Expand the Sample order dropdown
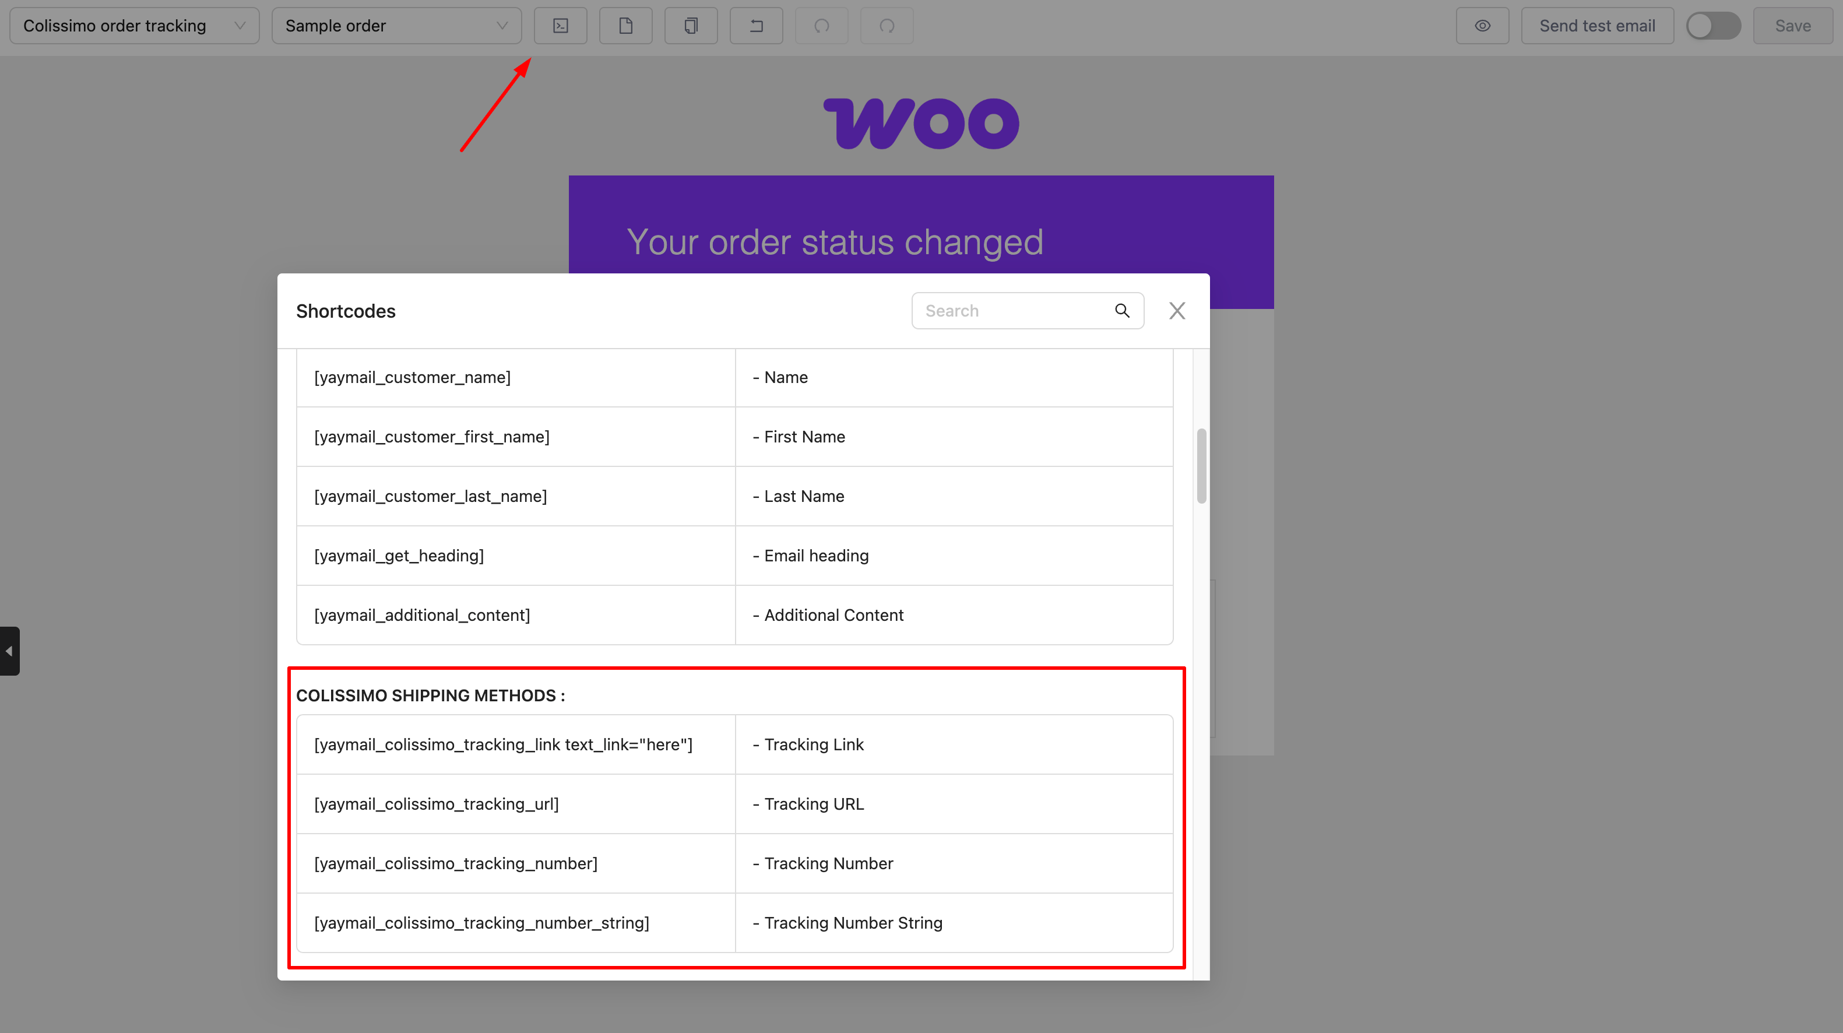 point(396,26)
